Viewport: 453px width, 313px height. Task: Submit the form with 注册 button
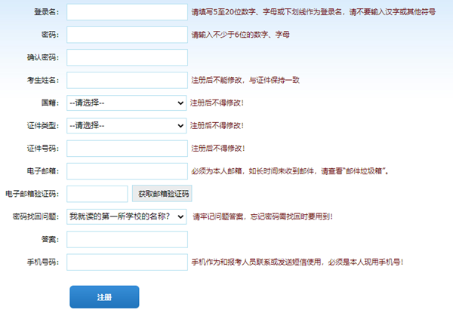pos(104,297)
